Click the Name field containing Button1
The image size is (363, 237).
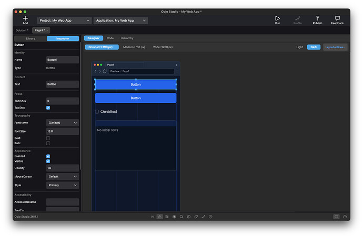pyautogui.click(x=63, y=60)
